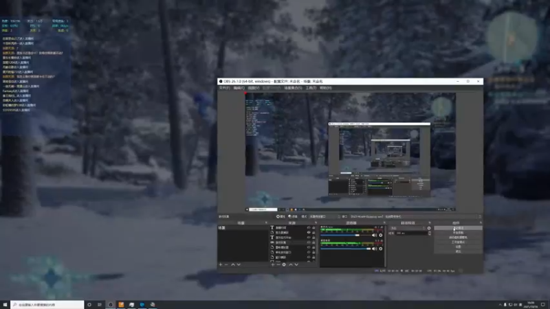Viewport: 550px width, 309px height.
Task: Click the 滤镜 filter icon in the source toolbar
Action: click(x=293, y=216)
